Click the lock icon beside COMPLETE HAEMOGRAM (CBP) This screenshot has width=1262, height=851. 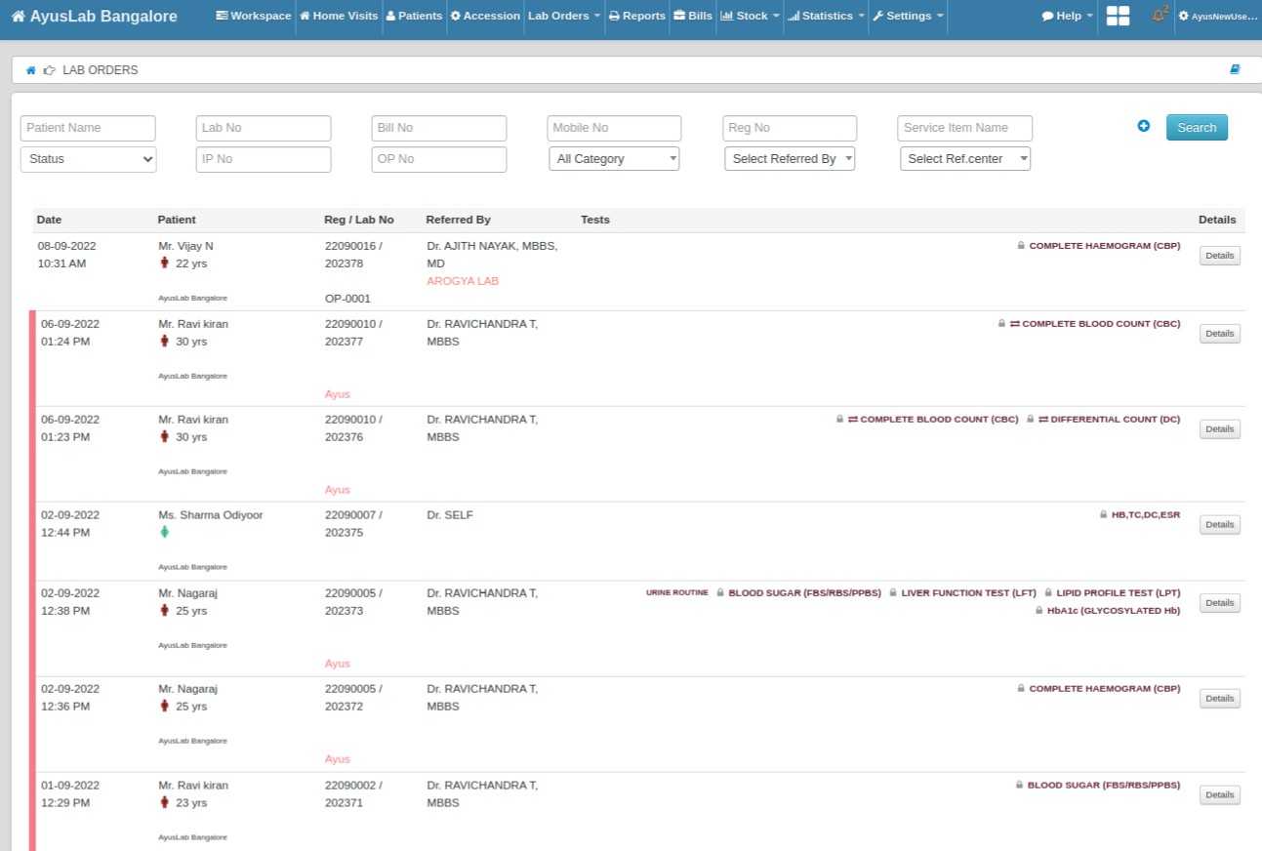coord(1021,245)
